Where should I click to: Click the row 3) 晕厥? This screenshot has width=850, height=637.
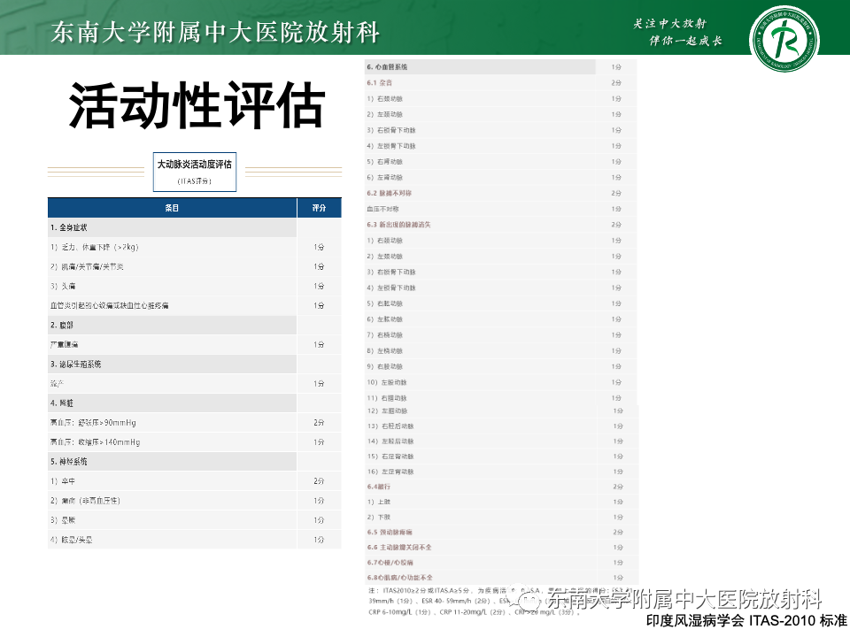[x=195, y=520]
